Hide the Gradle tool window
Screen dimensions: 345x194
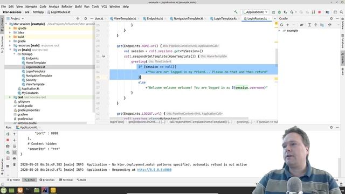pyautogui.click(x=337, y=19)
